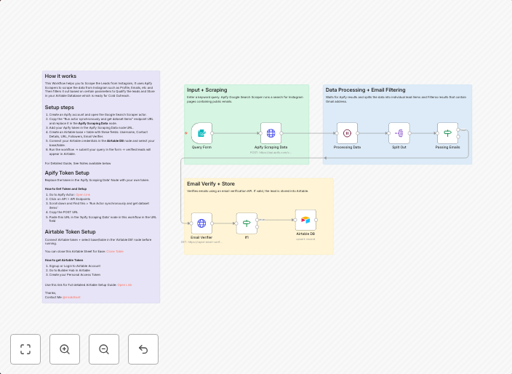Click the How it works heading
Viewport: 512px width, 374px height.
[x=60, y=76]
